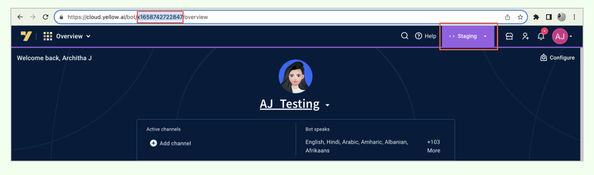Open the colorful app grid icon
594x175 pixels.
(x=48, y=36)
